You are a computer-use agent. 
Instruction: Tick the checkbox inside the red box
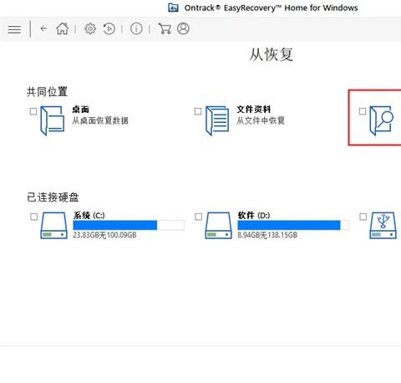tap(363, 111)
